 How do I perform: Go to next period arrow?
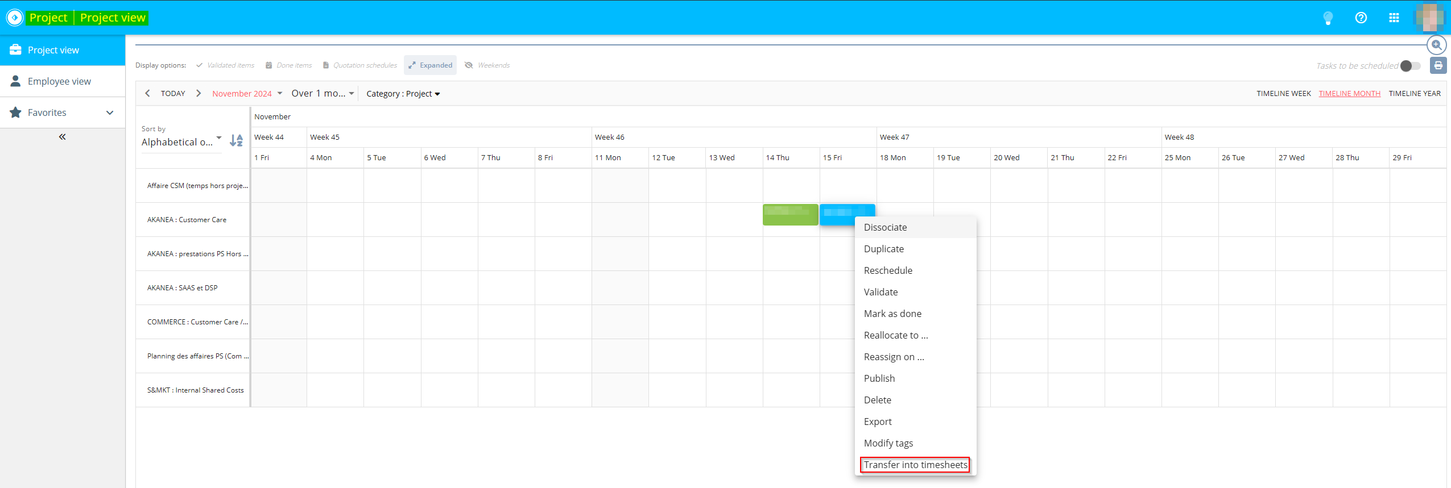(x=199, y=93)
